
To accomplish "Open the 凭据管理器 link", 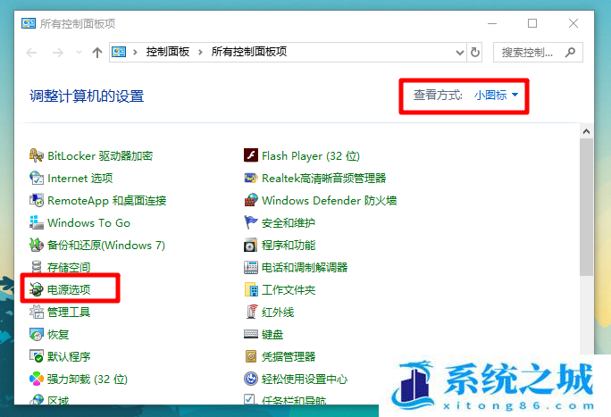I will (289, 356).
